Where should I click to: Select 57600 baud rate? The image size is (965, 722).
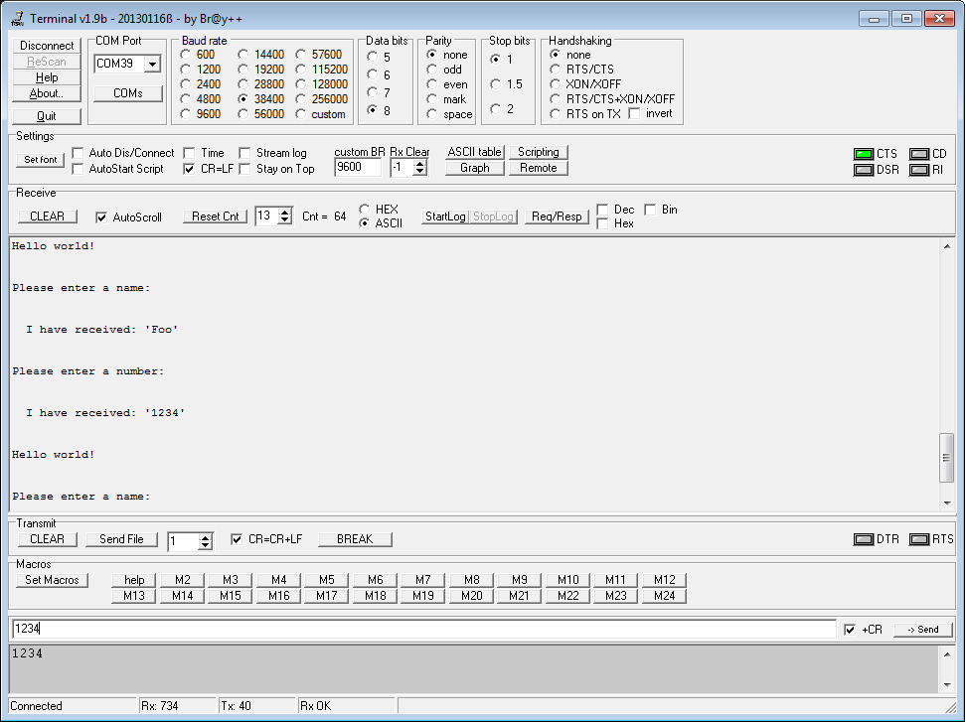pos(300,55)
